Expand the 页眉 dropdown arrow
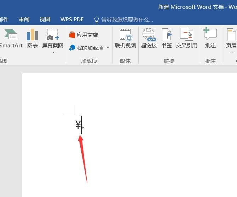Viewport: 237px width, 197px height. point(232,52)
